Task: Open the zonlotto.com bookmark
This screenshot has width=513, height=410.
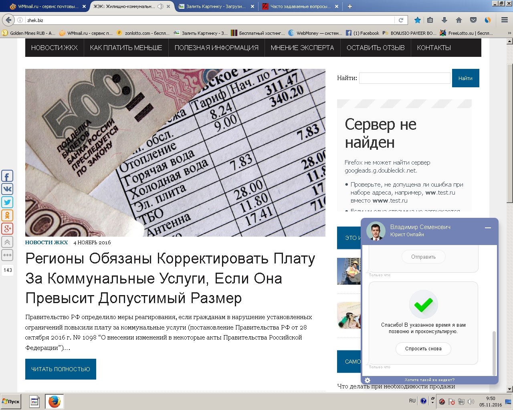Action: click(x=143, y=33)
